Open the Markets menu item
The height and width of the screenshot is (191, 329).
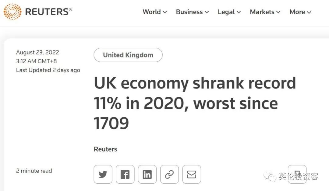(262, 12)
